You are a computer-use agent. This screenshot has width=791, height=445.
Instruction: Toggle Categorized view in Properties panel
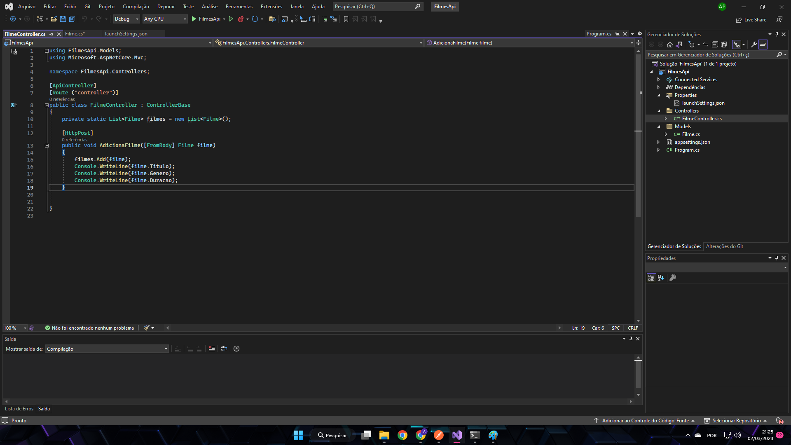coord(651,278)
